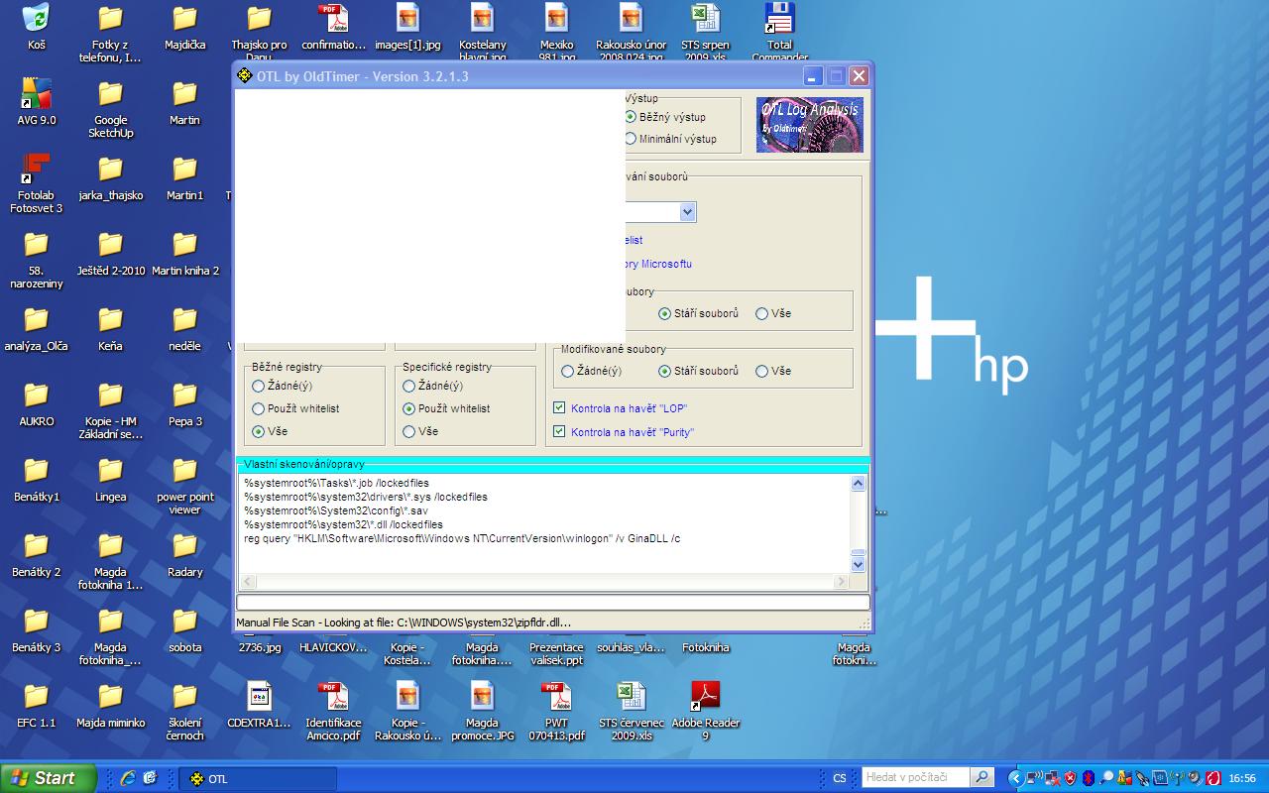Image resolution: width=1269 pixels, height=793 pixels.
Task: Select Vše under Modifikované soubory
Action: point(761,371)
